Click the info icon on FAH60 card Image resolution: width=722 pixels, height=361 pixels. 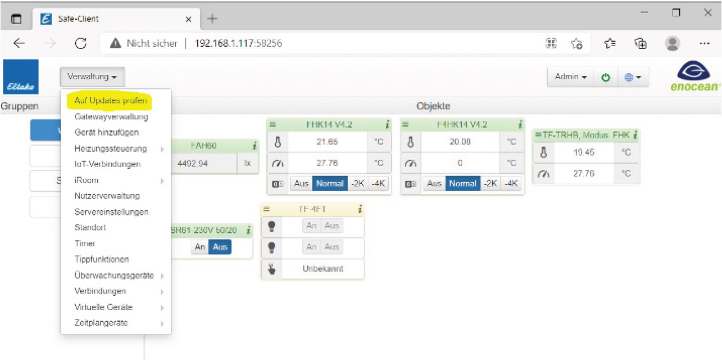255,146
